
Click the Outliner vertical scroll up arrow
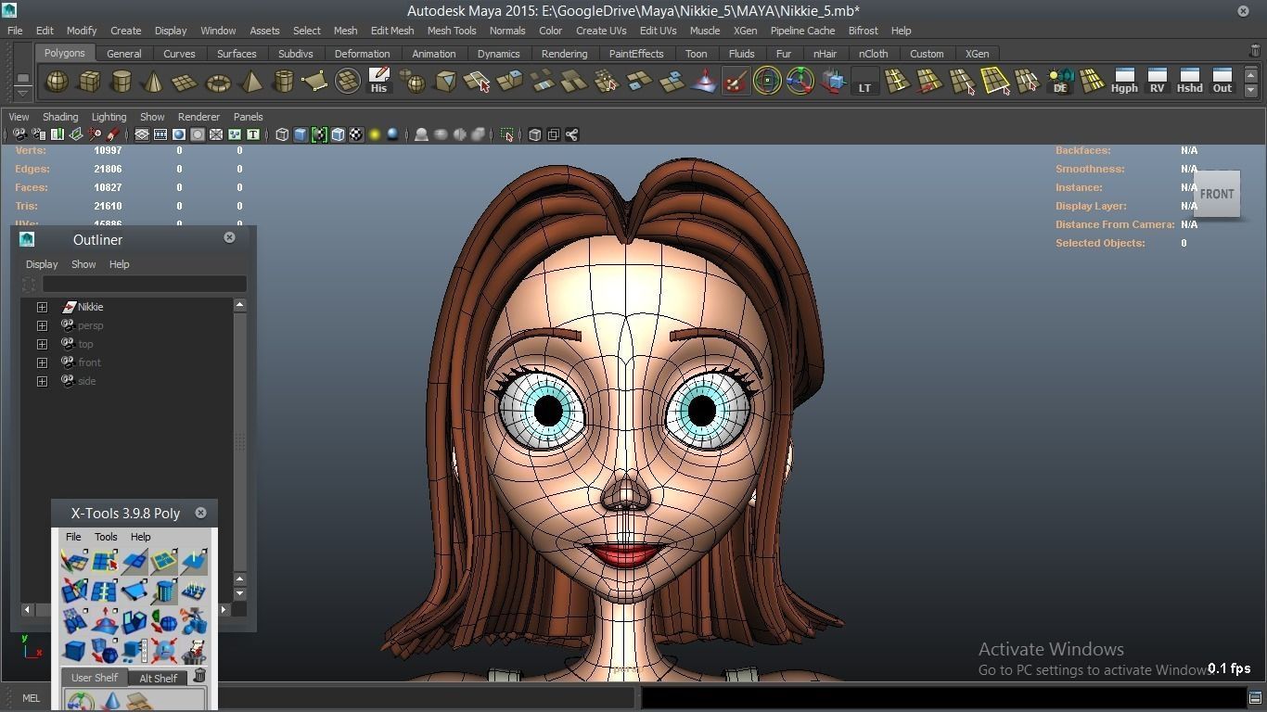point(239,305)
